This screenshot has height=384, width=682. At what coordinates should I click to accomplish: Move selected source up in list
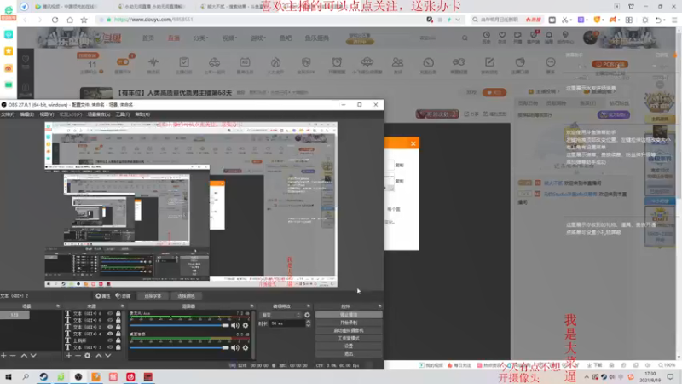[x=99, y=356]
